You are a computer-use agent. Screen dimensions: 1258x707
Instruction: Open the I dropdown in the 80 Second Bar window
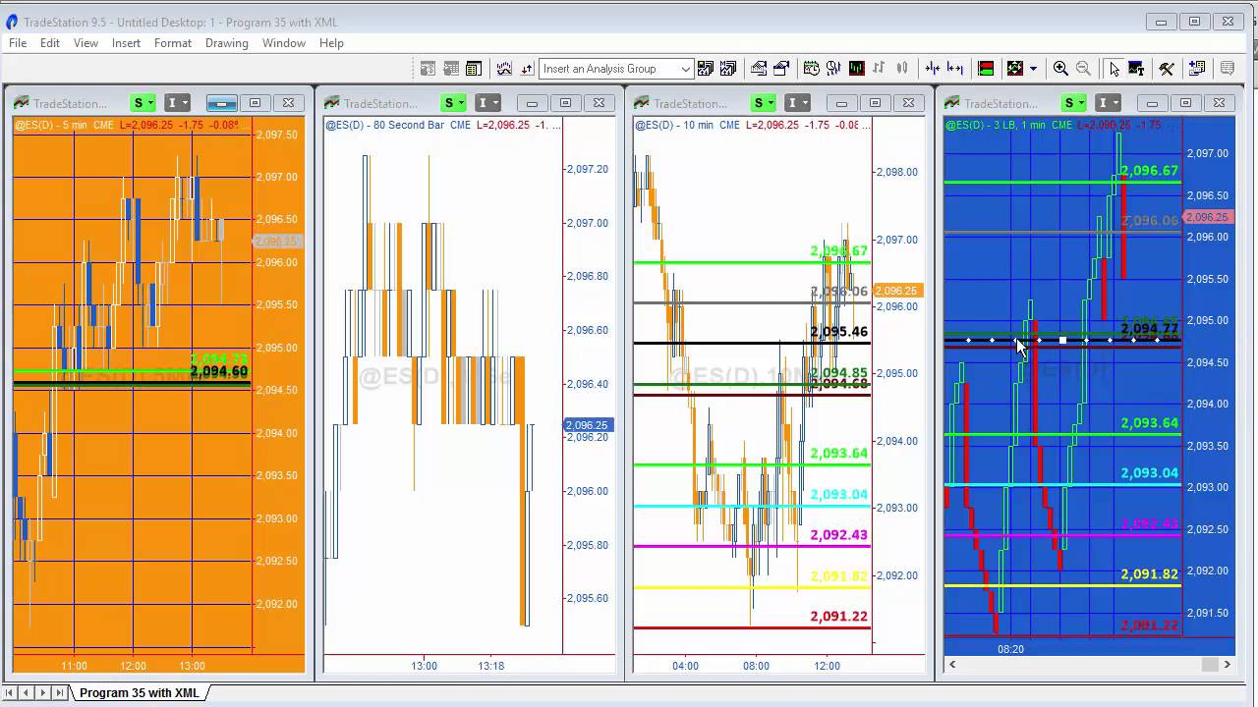coord(487,103)
